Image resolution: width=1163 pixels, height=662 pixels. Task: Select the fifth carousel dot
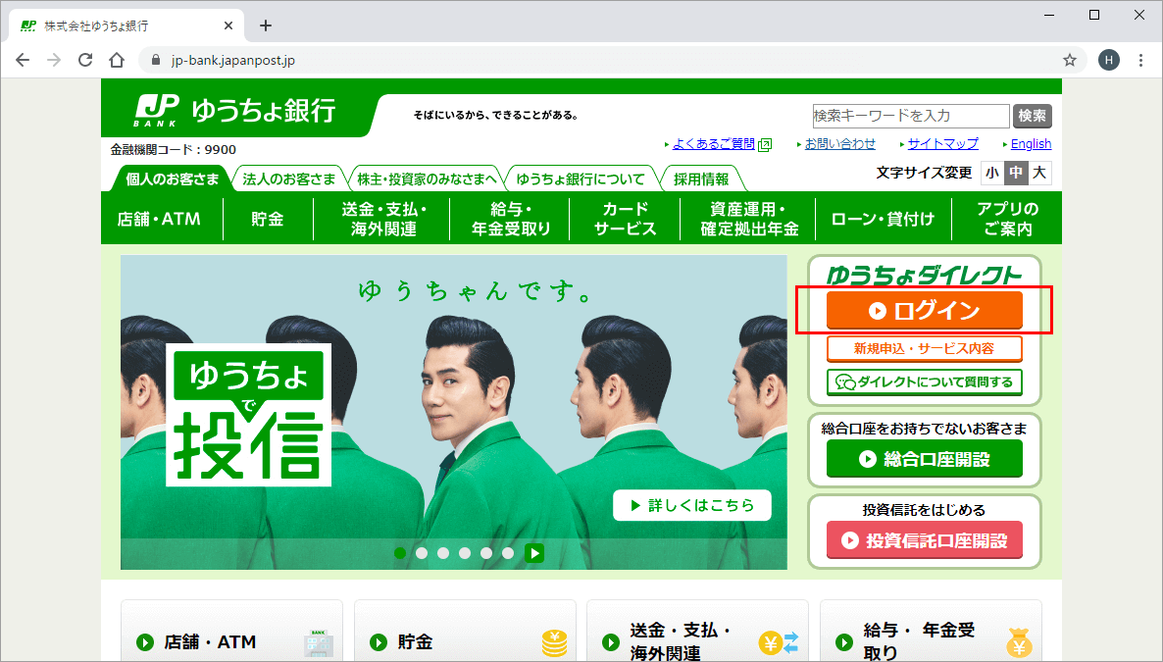click(486, 553)
